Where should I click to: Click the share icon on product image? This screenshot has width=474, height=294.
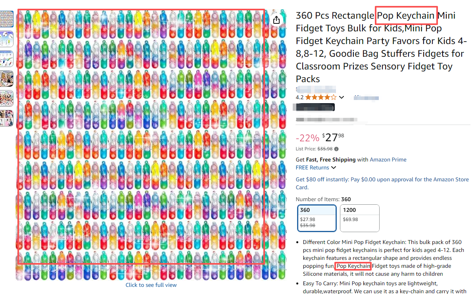(x=276, y=20)
